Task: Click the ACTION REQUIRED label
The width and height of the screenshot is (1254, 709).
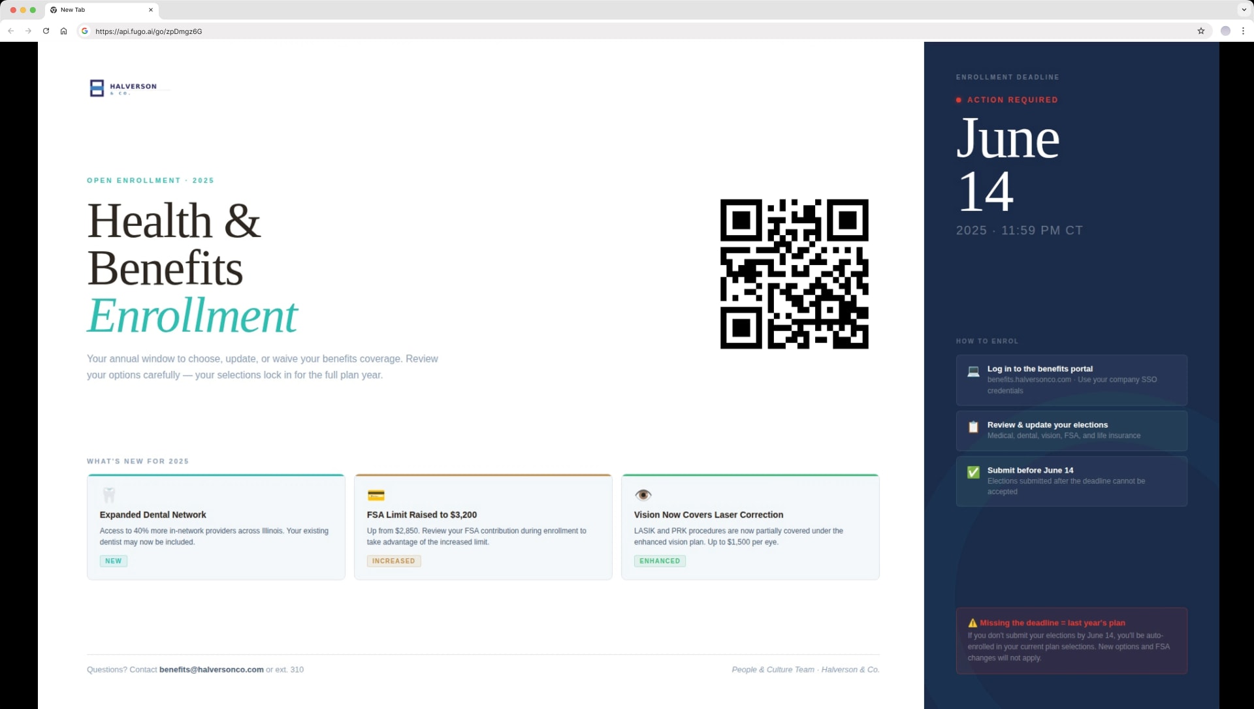Action: tap(1012, 100)
